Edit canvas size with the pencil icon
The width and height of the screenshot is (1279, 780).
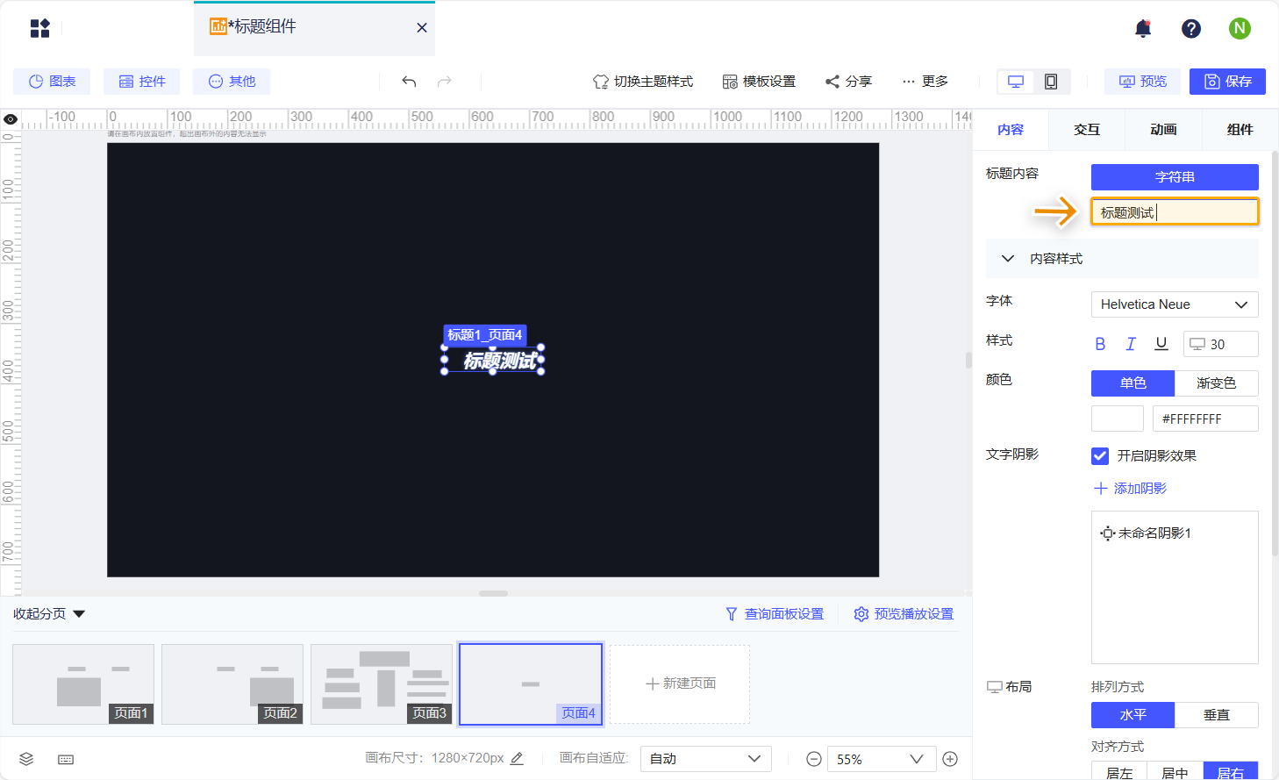pos(518,759)
